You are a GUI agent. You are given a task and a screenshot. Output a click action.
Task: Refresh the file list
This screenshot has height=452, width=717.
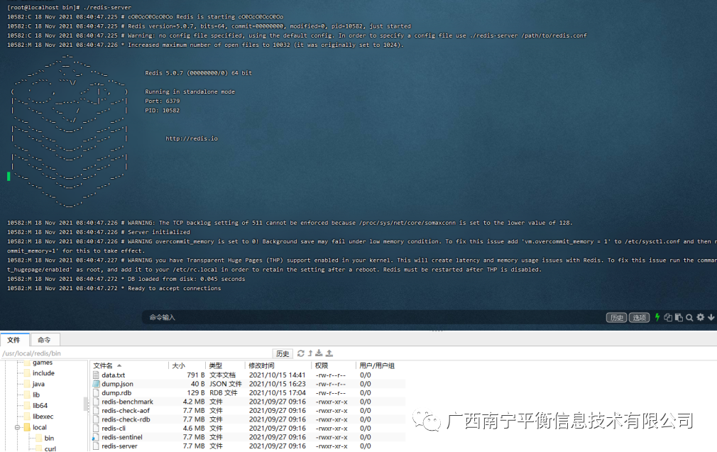(300, 353)
